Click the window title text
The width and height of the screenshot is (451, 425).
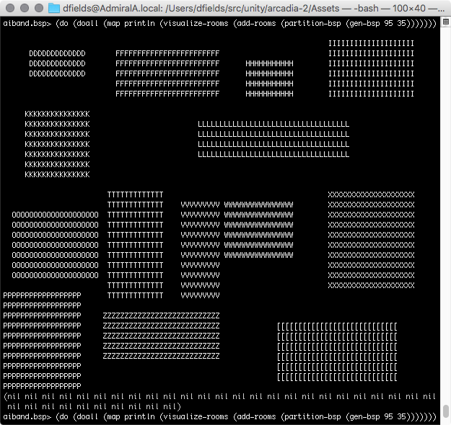click(254, 9)
